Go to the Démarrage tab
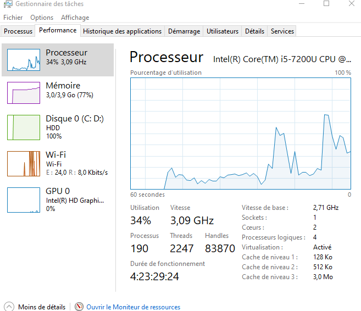Screen dimensions: 361x311 [184, 31]
